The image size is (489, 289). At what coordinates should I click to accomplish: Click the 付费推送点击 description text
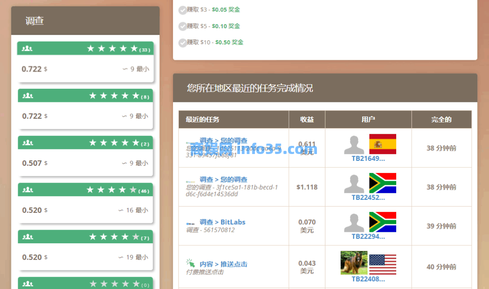205,272
